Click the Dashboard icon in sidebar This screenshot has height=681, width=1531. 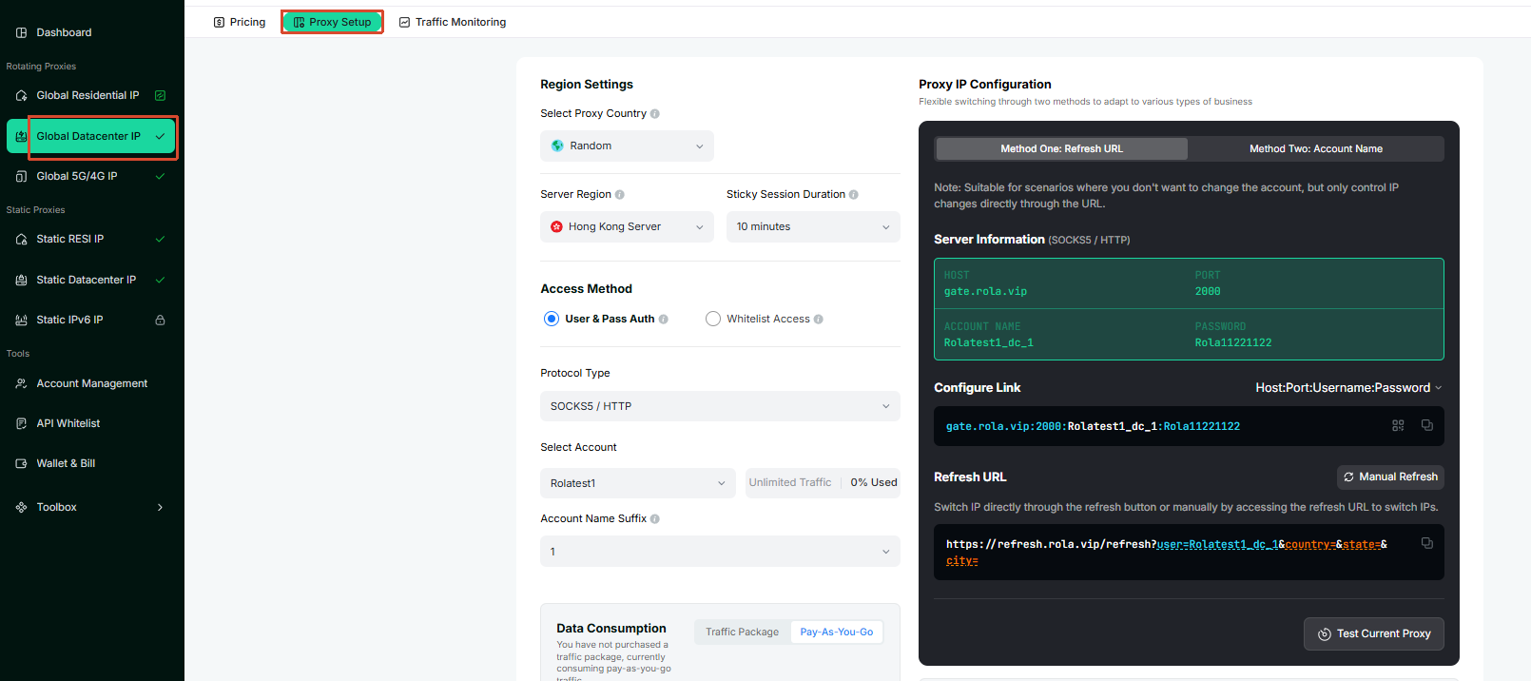coord(21,32)
